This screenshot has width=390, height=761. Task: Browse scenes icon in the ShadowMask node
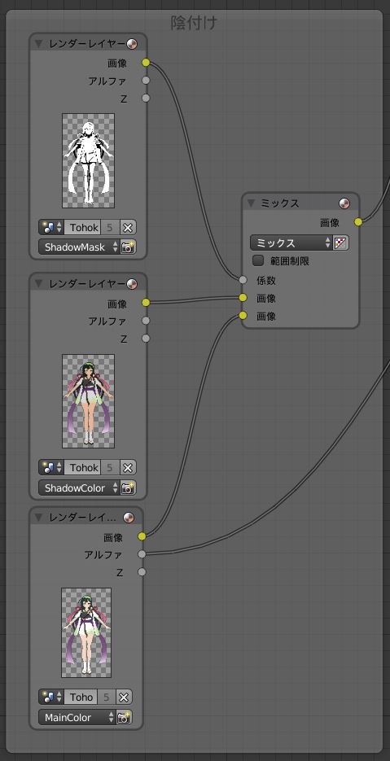pyautogui.click(x=51, y=227)
